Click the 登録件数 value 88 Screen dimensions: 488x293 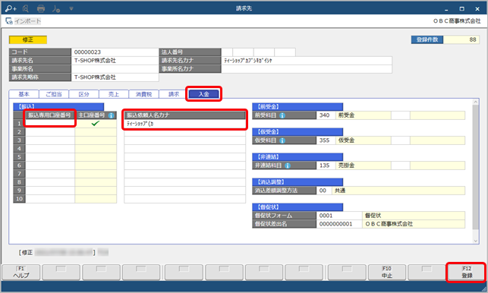tap(461, 39)
